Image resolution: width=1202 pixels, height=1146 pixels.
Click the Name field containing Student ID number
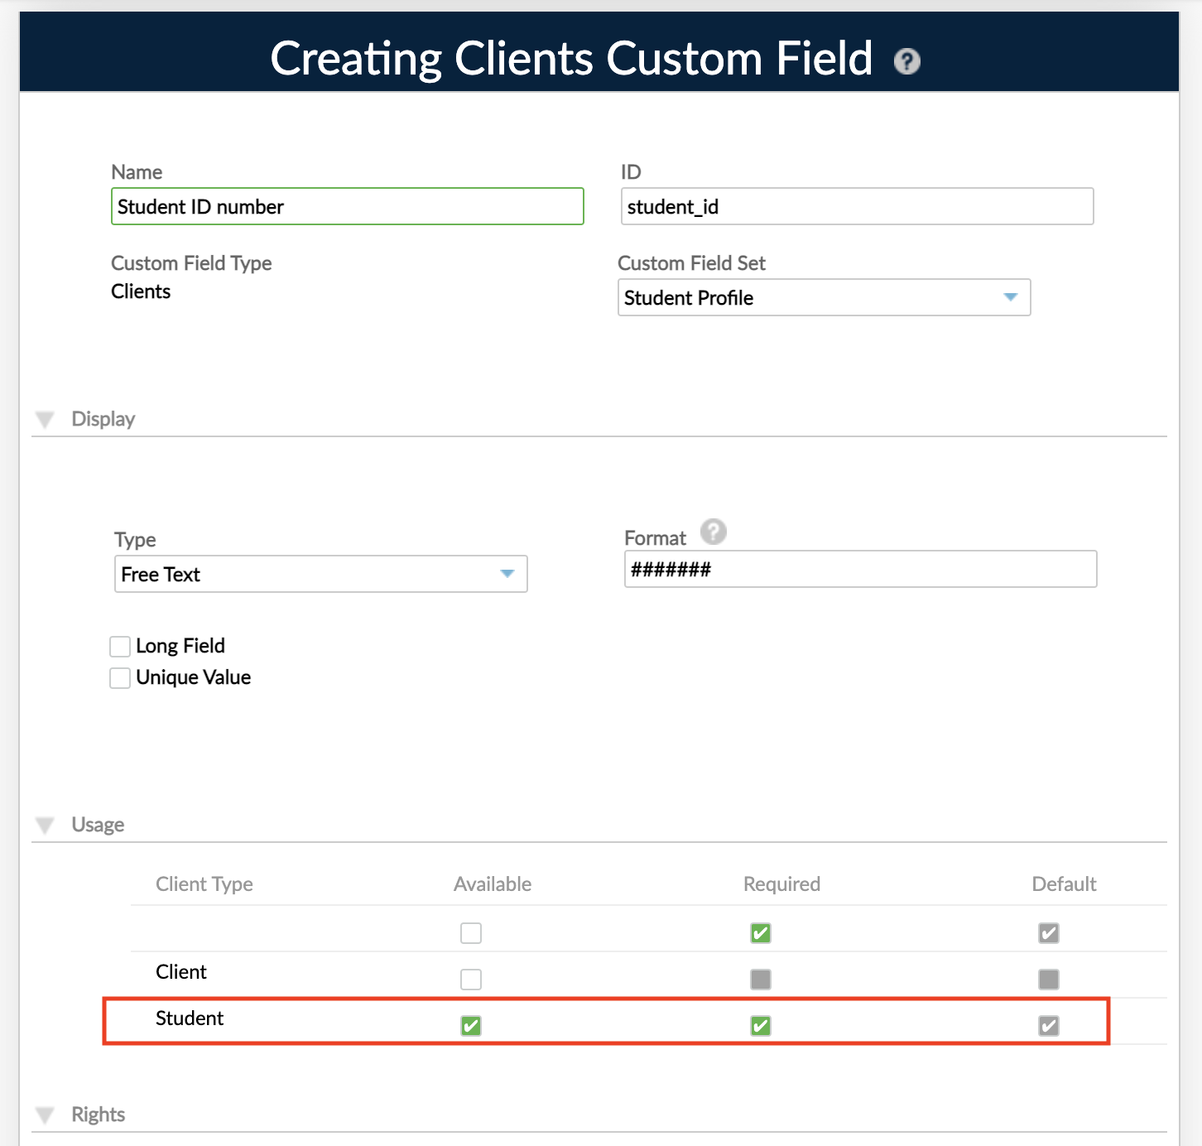[347, 206]
